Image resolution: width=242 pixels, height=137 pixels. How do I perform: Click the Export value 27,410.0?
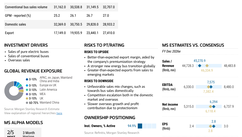click(x=109, y=33)
